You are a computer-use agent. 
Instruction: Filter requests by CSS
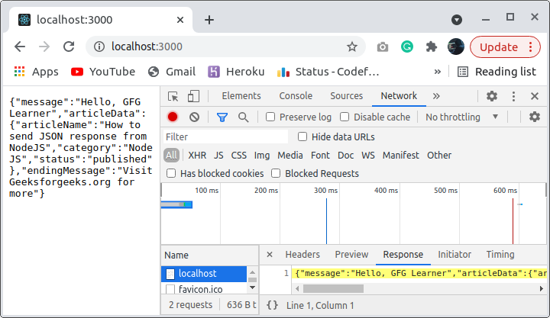click(239, 155)
